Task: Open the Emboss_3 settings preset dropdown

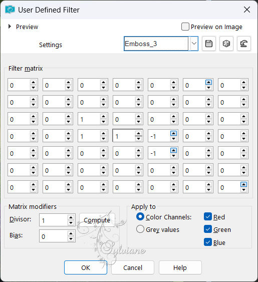Action: coord(194,44)
